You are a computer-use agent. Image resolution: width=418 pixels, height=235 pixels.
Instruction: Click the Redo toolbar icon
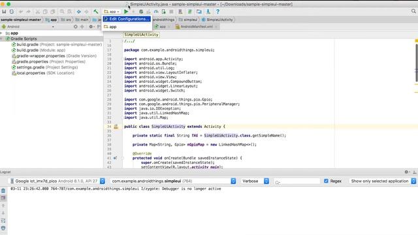(28, 12)
